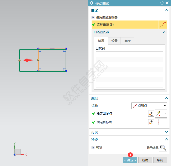171x166 pixels.
Task: Close the 移动曲线 dialog
Action: [x=167, y=3]
